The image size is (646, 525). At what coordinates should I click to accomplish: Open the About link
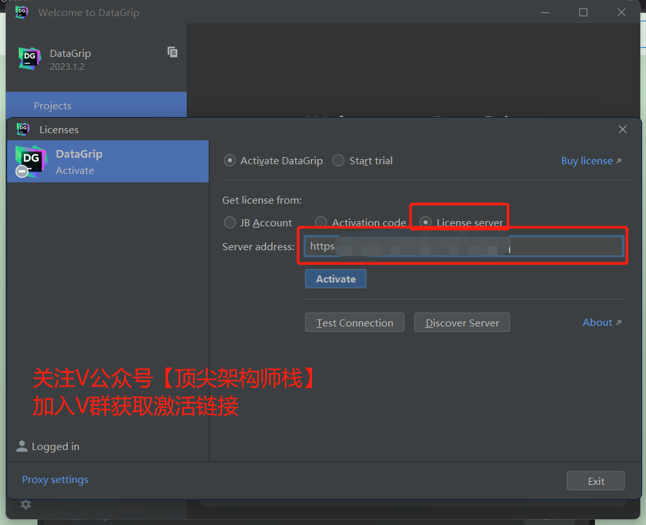click(x=601, y=323)
